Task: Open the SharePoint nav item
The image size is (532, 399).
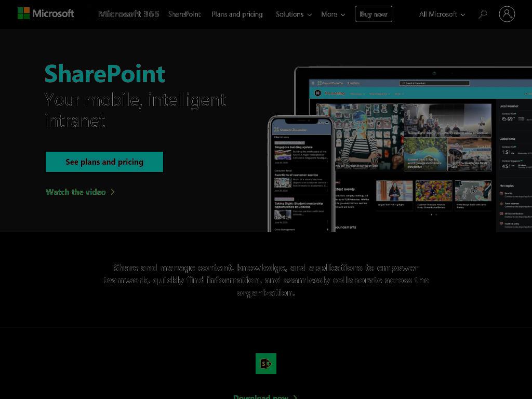Action: point(184,14)
